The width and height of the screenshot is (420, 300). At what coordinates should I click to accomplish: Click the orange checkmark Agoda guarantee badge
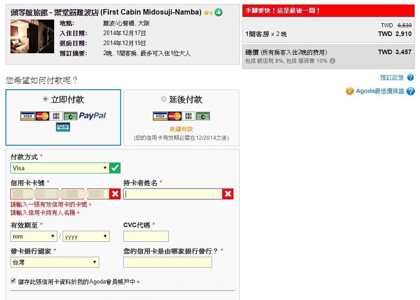coord(349,91)
